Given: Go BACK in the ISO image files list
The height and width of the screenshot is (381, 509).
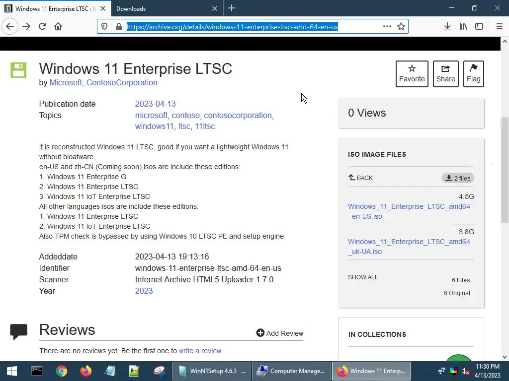Looking at the screenshot, I should point(361,178).
